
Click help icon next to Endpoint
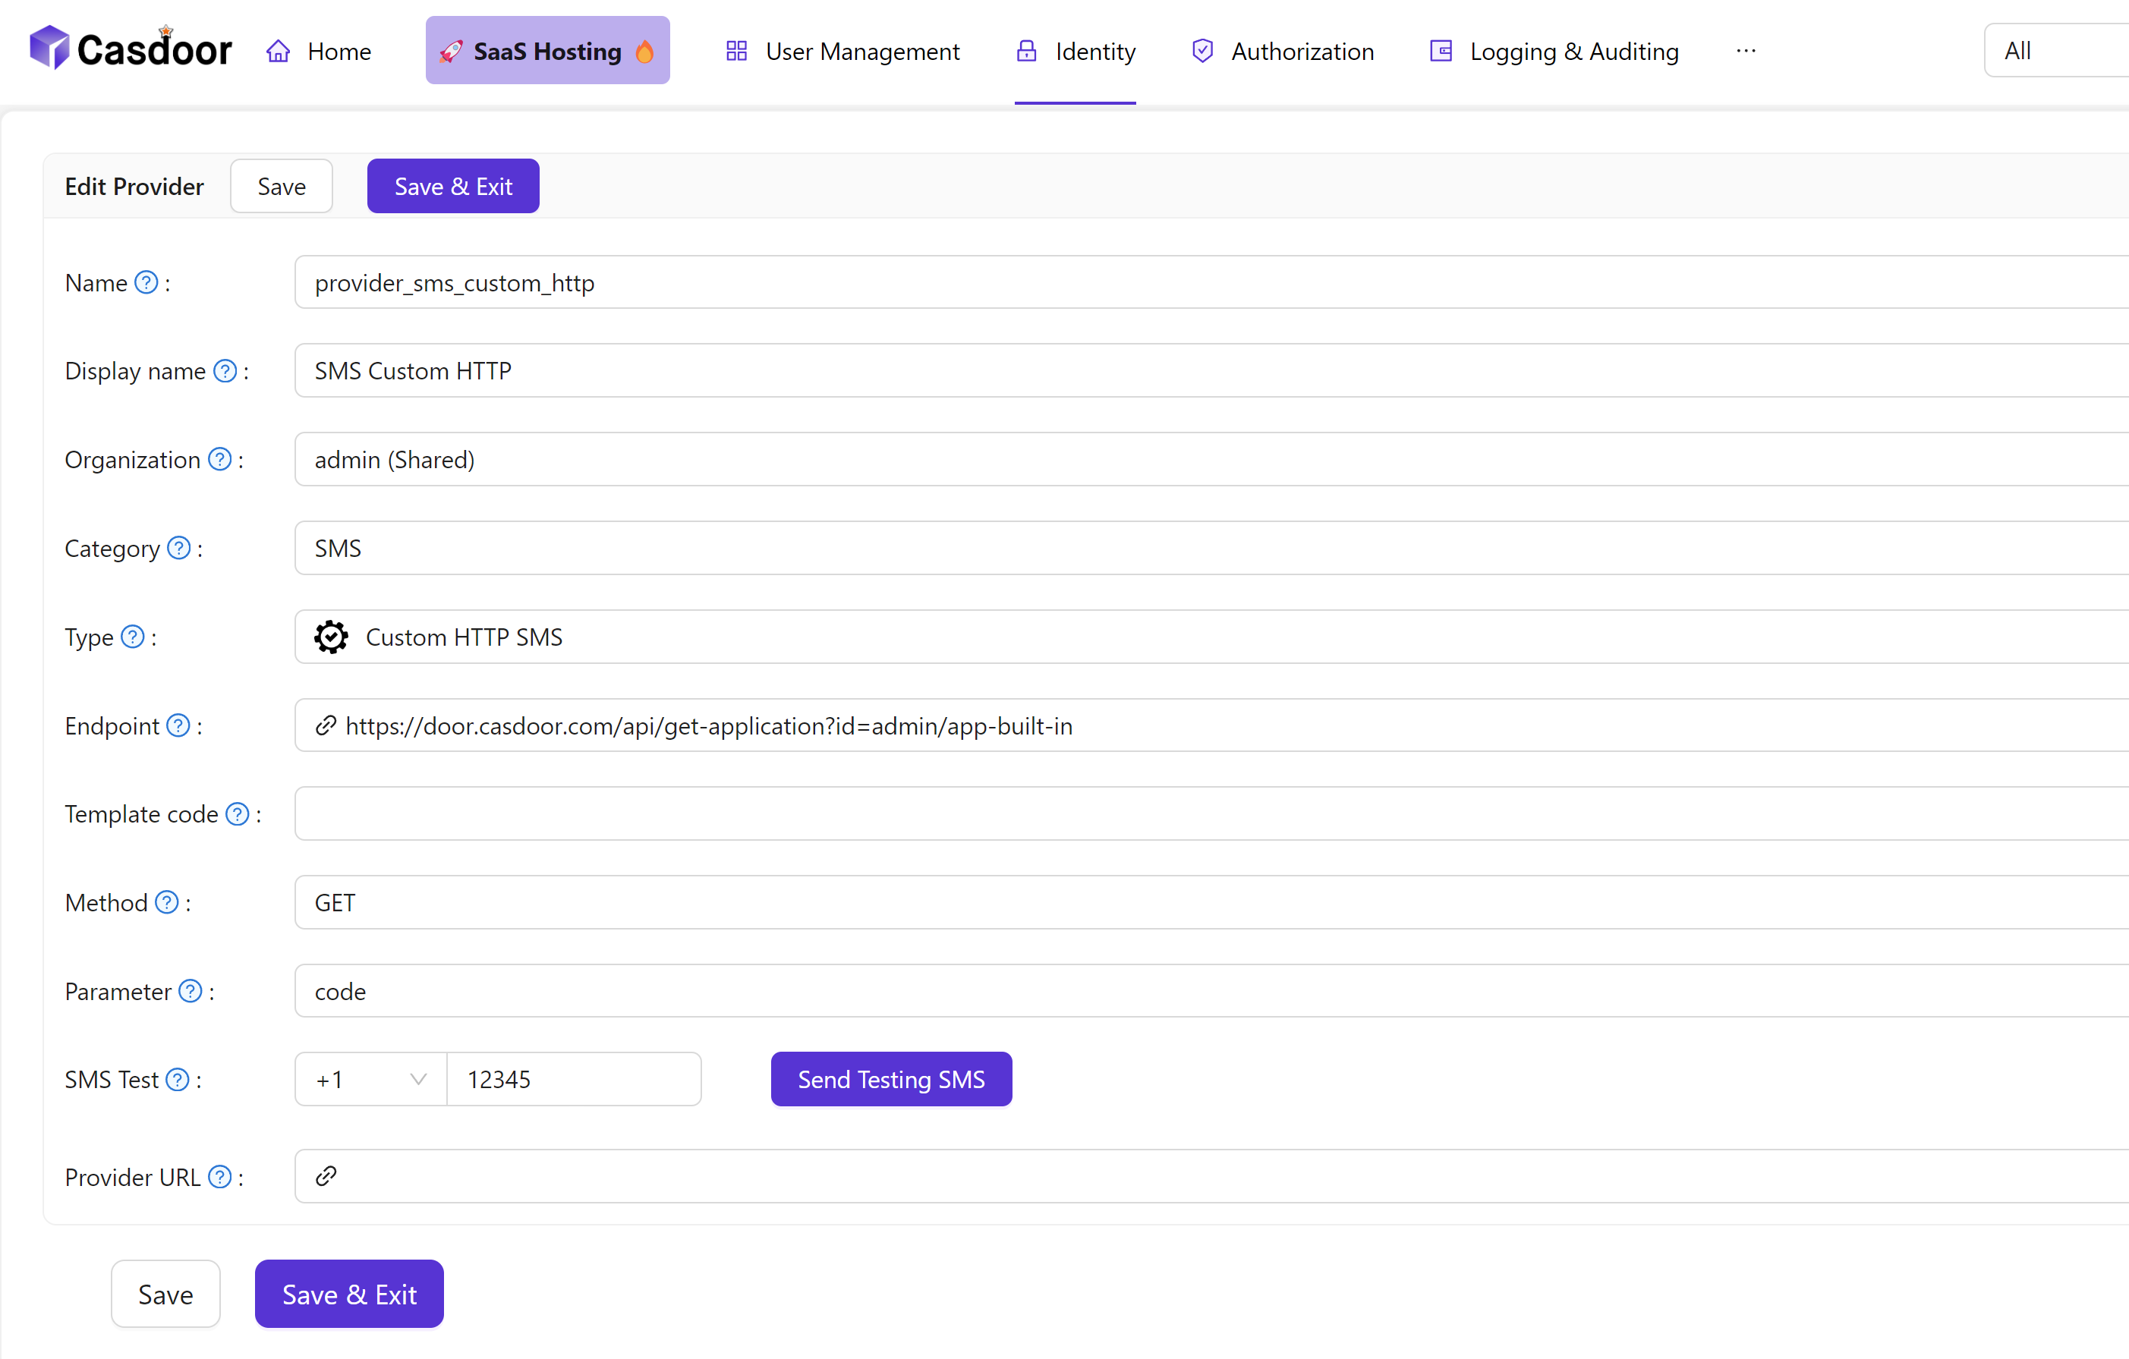[x=178, y=725]
